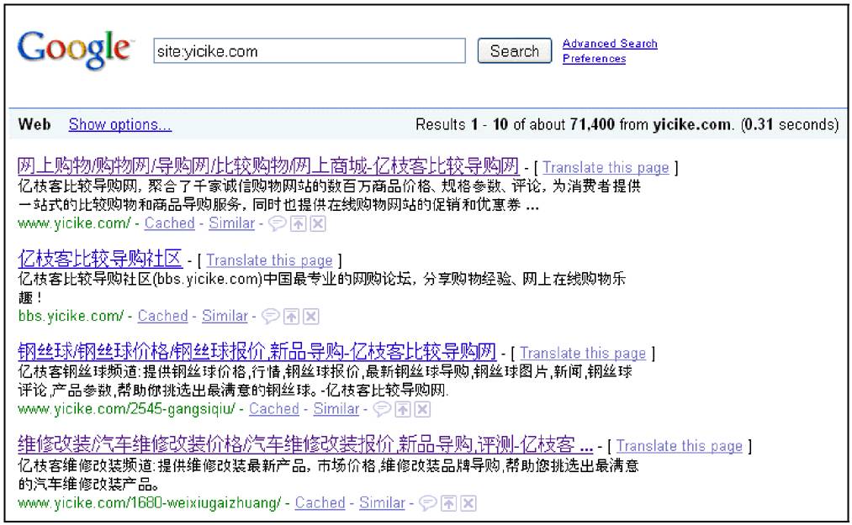
Task: Remove the 1680-weixiugaizhuang result
Action: (x=468, y=503)
